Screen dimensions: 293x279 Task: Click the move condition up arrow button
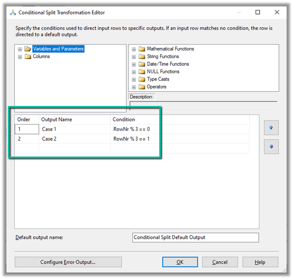pos(271,128)
